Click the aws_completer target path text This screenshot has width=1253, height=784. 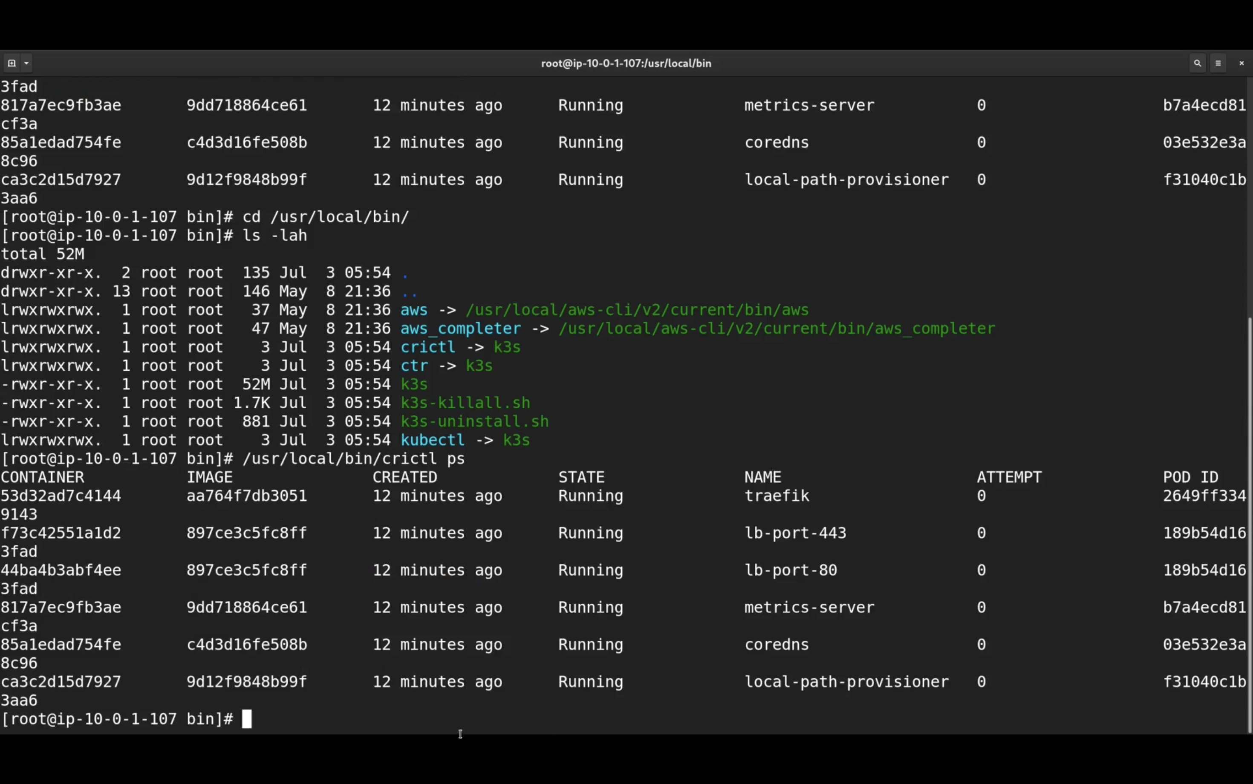[x=777, y=329]
